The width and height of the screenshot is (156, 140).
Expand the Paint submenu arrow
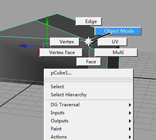[130, 129]
